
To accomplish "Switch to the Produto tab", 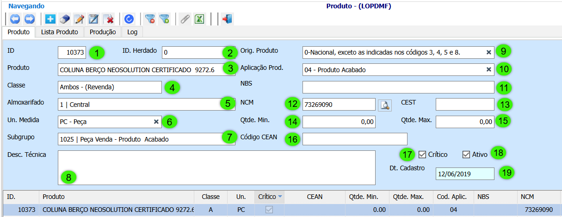I will click(x=19, y=32).
